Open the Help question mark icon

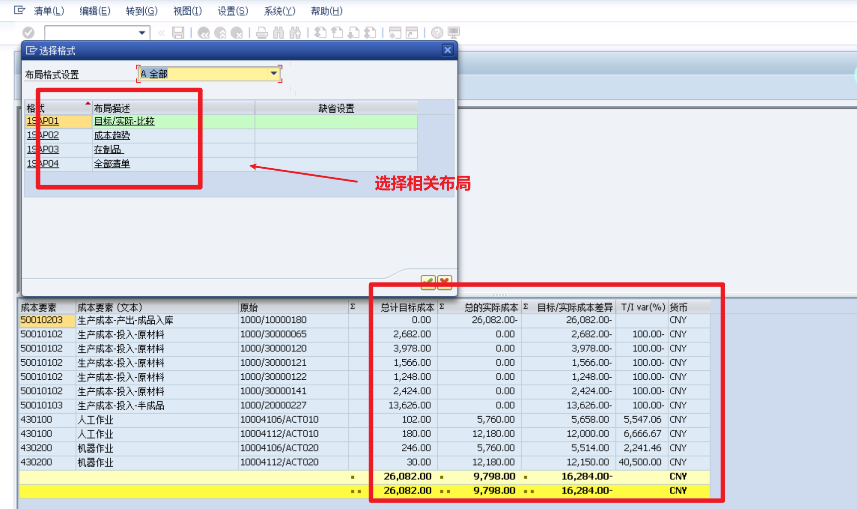click(x=436, y=33)
